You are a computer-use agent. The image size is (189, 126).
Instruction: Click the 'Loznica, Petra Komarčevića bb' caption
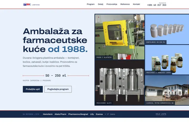pos(160,103)
